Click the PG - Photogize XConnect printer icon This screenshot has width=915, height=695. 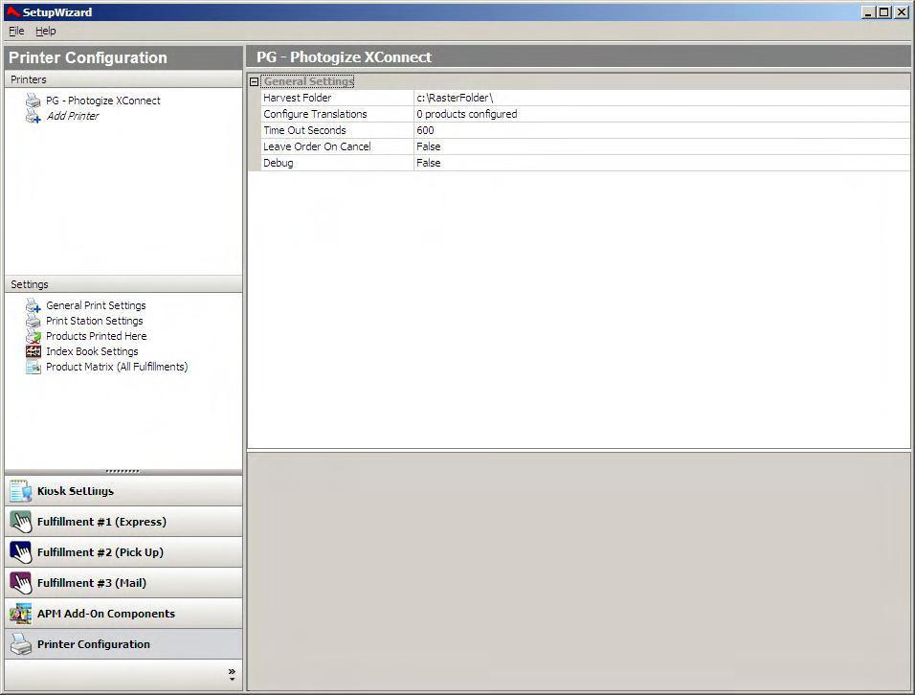tap(33, 101)
